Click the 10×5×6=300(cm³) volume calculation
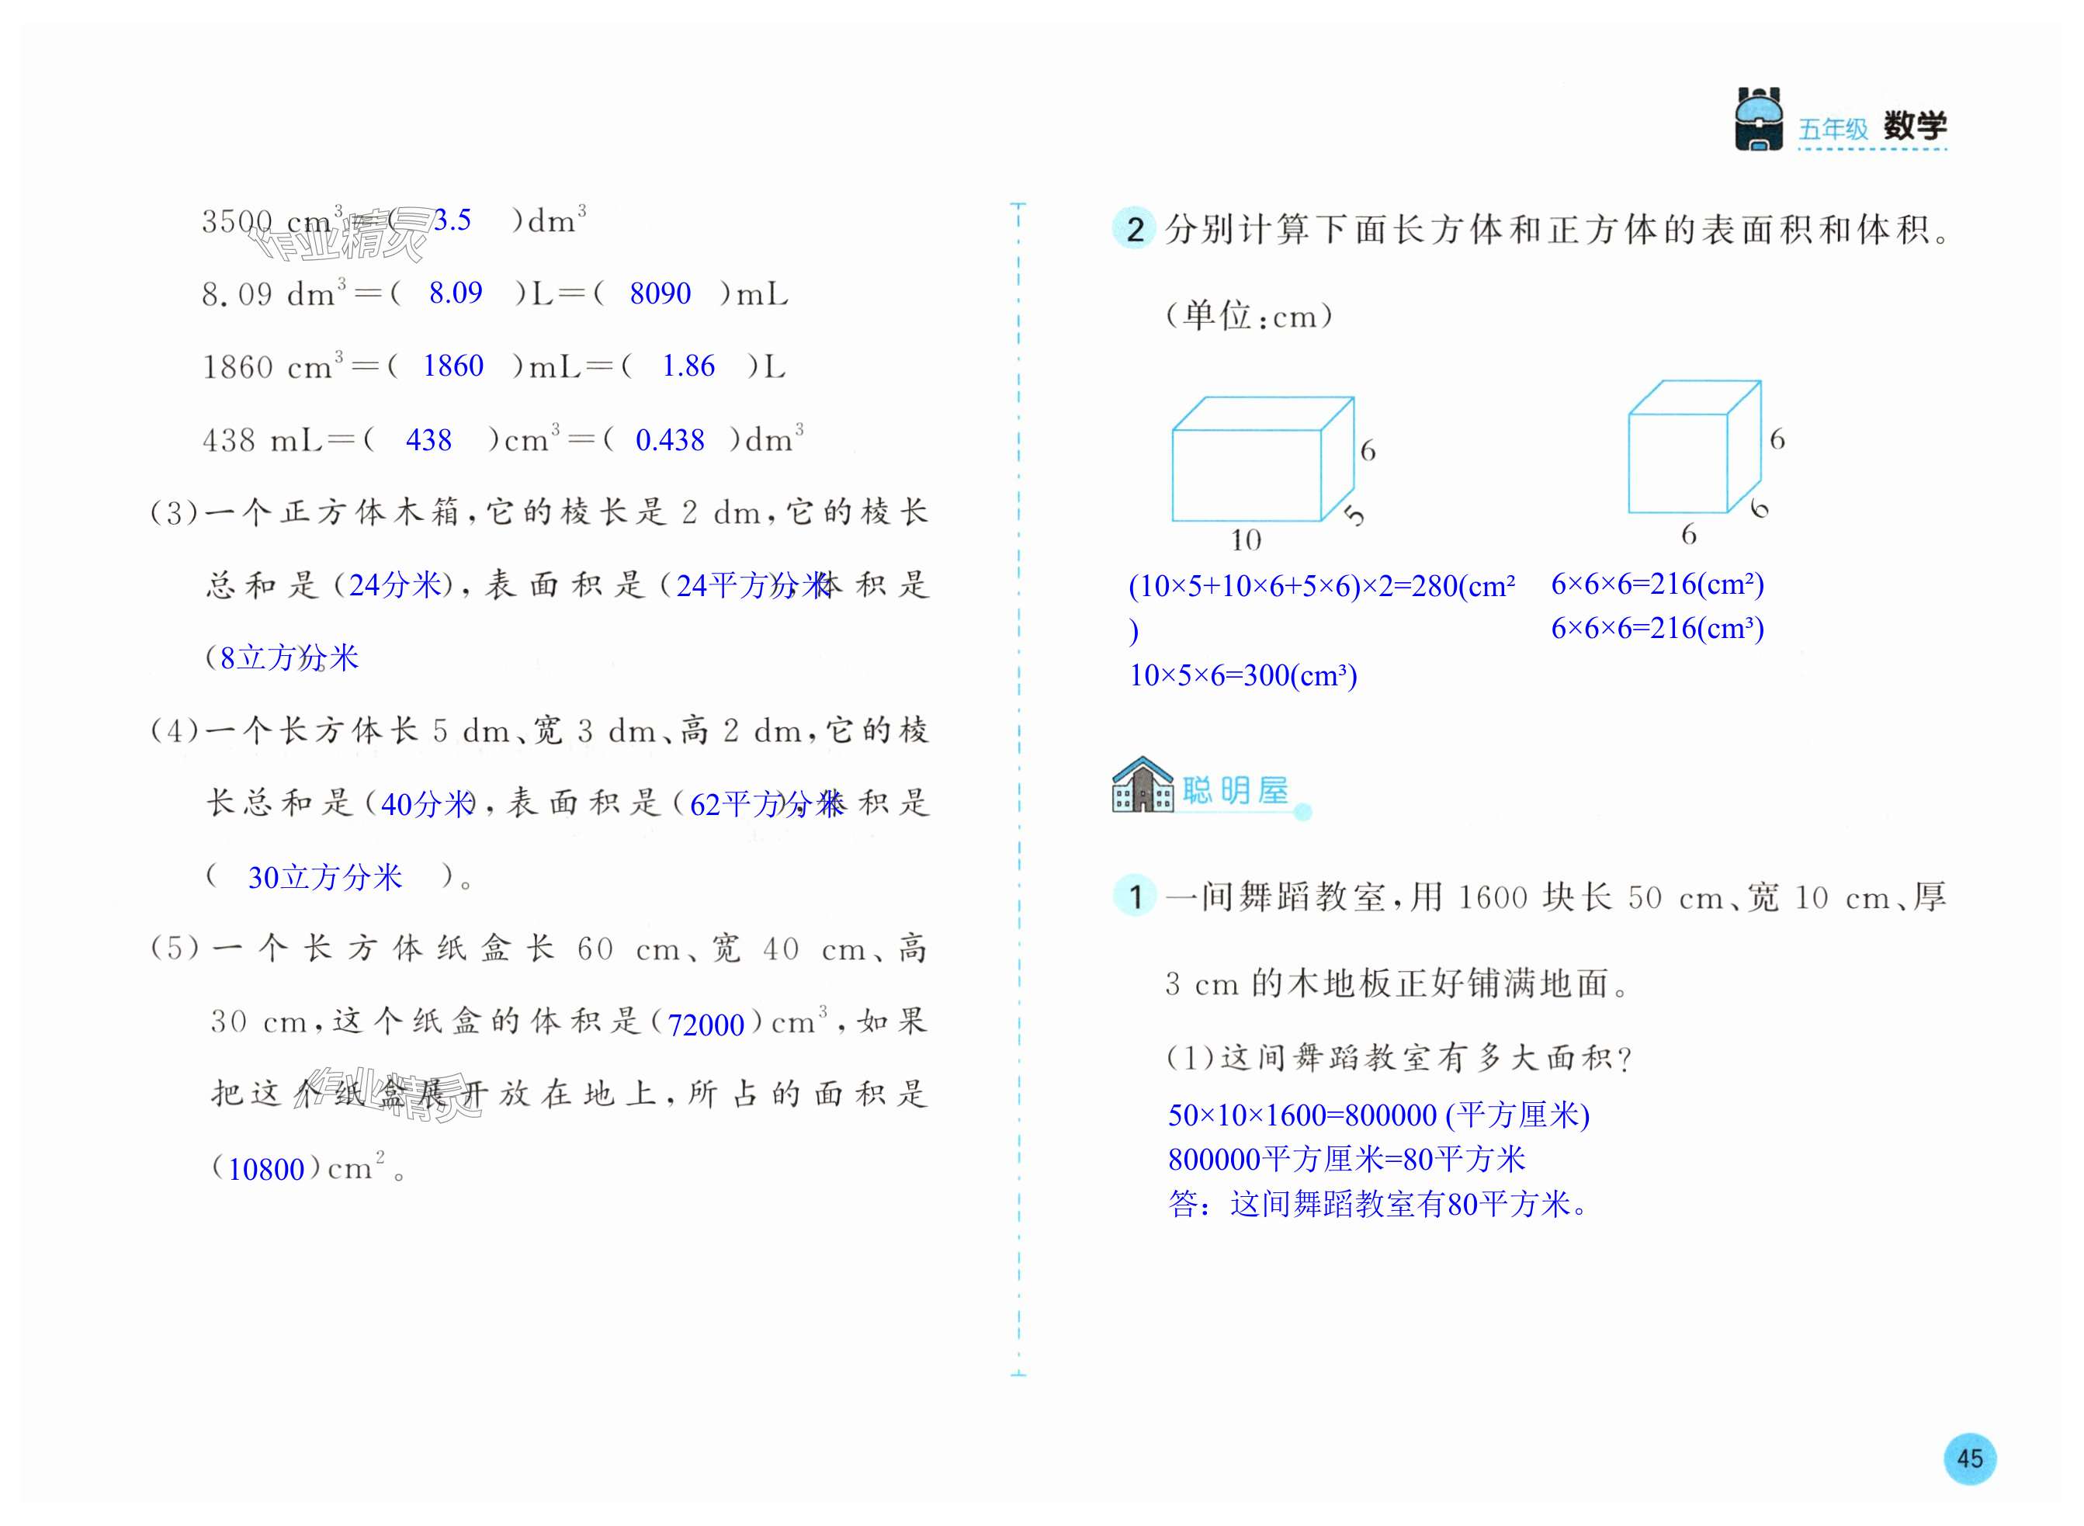Image resolution: width=2084 pixels, height=1526 pixels. (x=1243, y=675)
